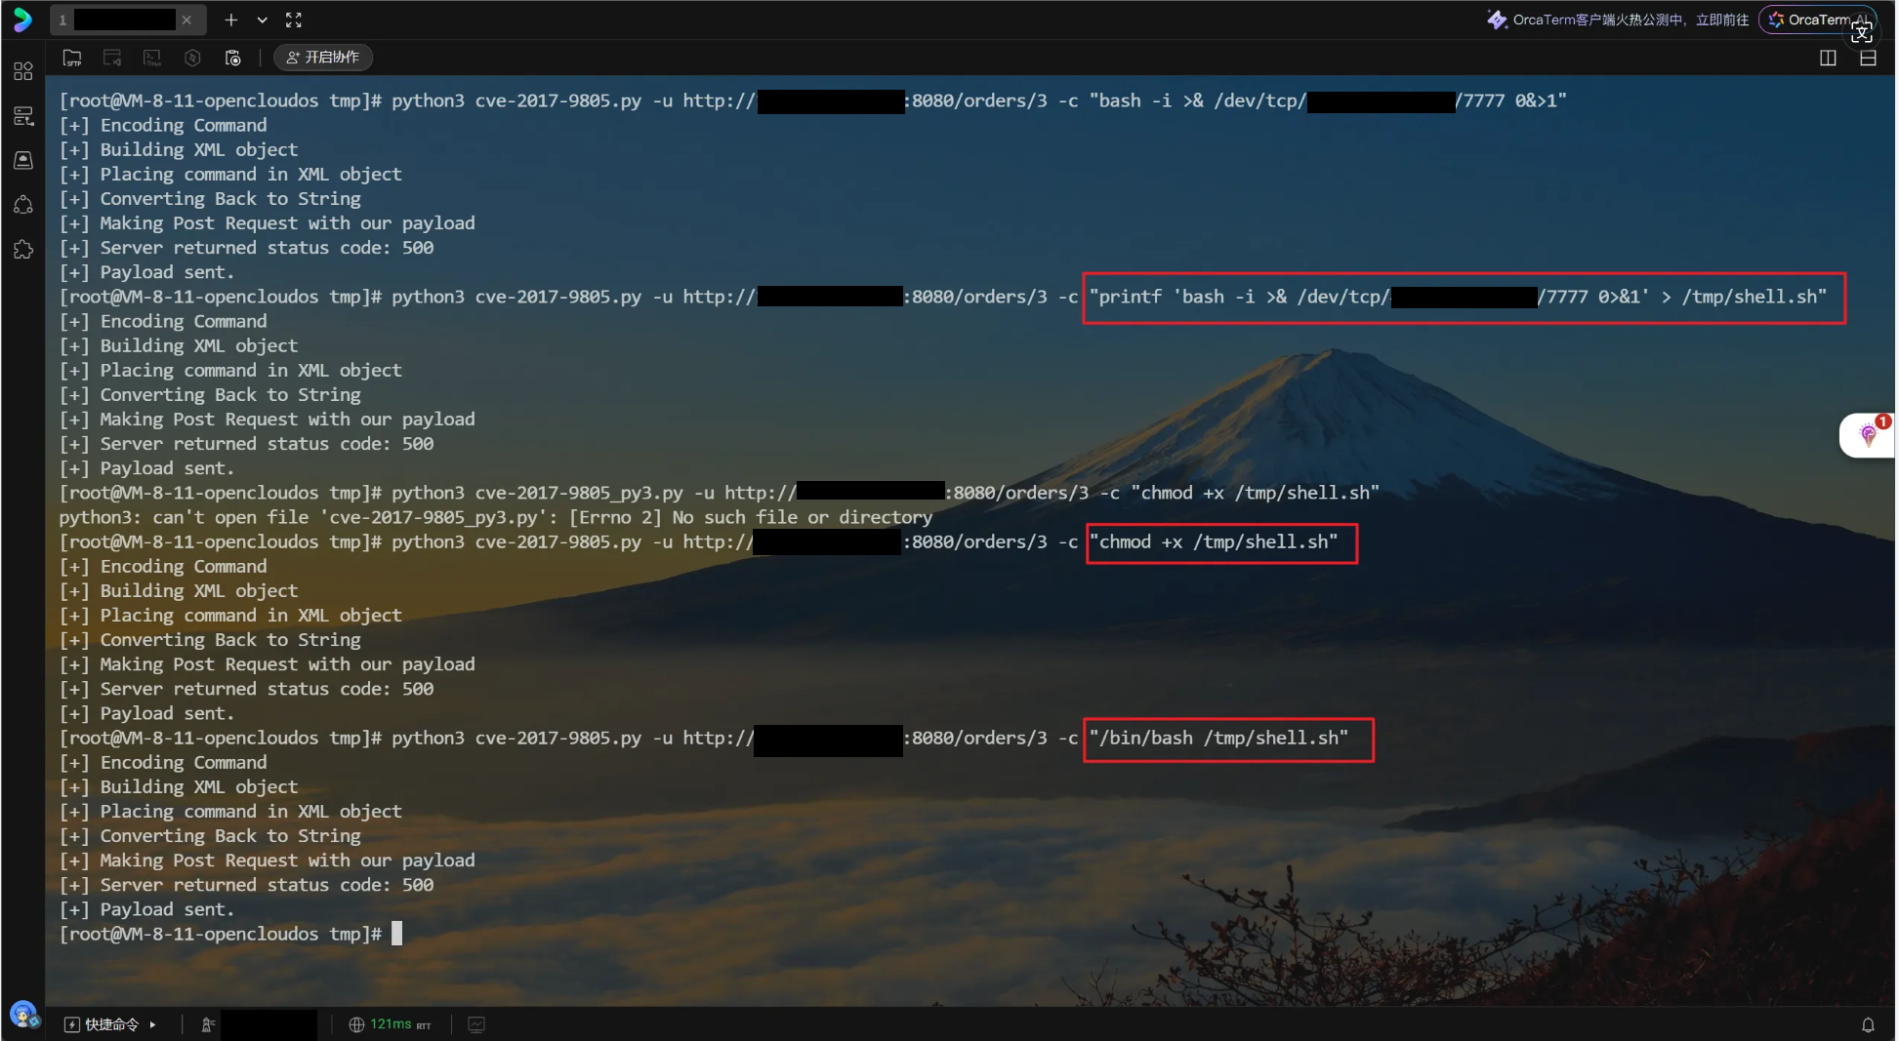The width and height of the screenshot is (1899, 1041).
Task: View the 121ms RTT network latency indicator
Action: (390, 1024)
